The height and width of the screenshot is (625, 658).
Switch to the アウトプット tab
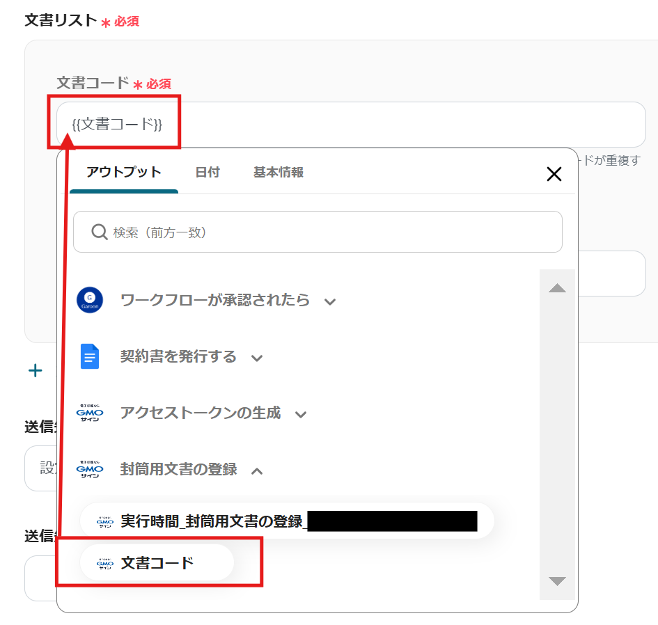[124, 172]
